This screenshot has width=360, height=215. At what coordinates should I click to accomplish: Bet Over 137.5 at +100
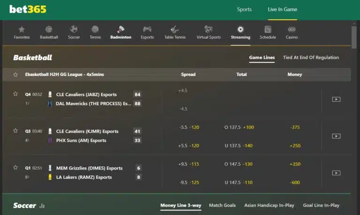[x=239, y=127]
